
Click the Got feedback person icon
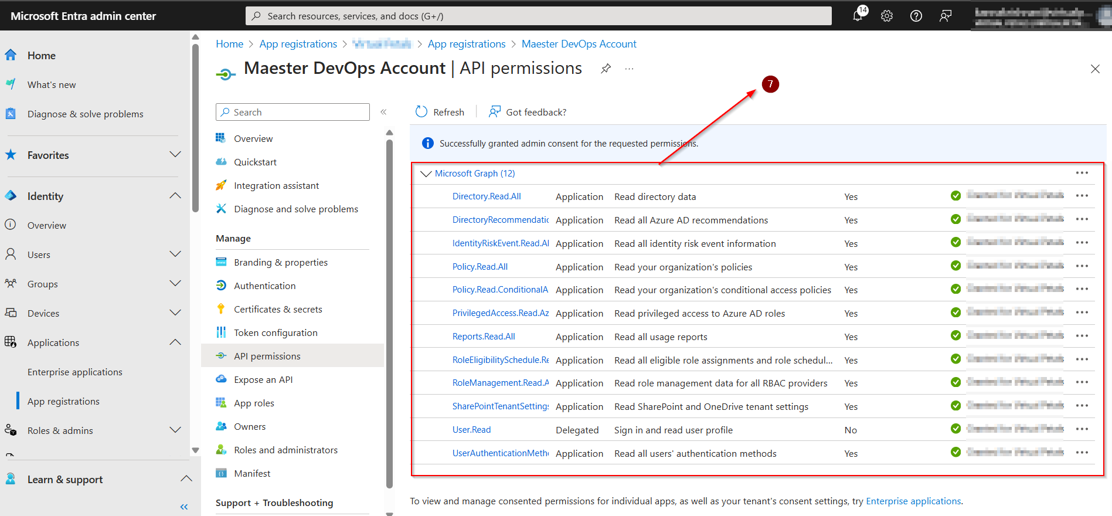[495, 111]
